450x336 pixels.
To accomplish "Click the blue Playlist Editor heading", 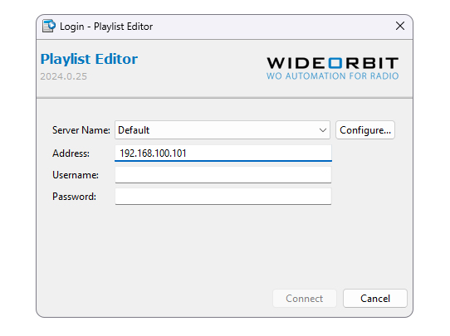I will coord(89,60).
